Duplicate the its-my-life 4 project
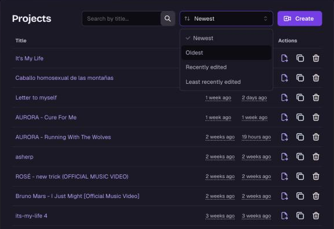Viewport: 334px width, 229px height. [300, 216]
